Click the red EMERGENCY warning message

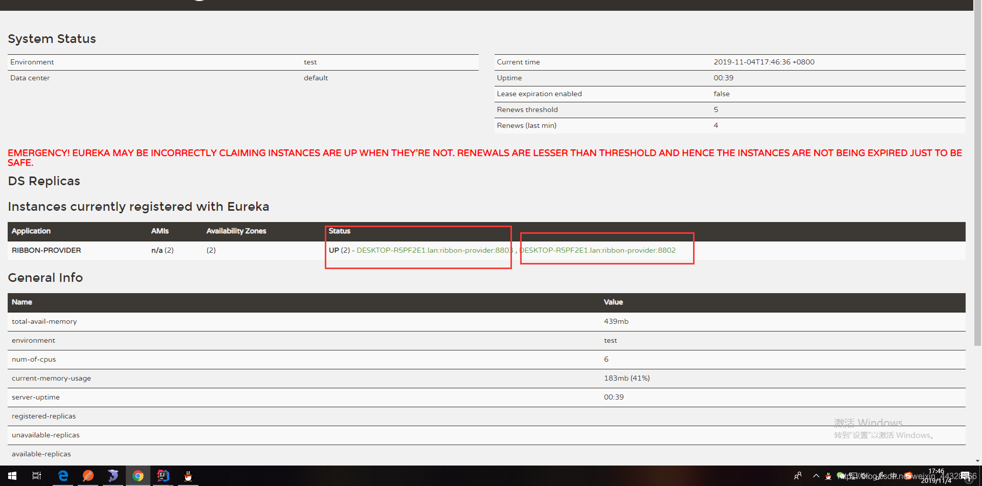(x=485, y=158)
